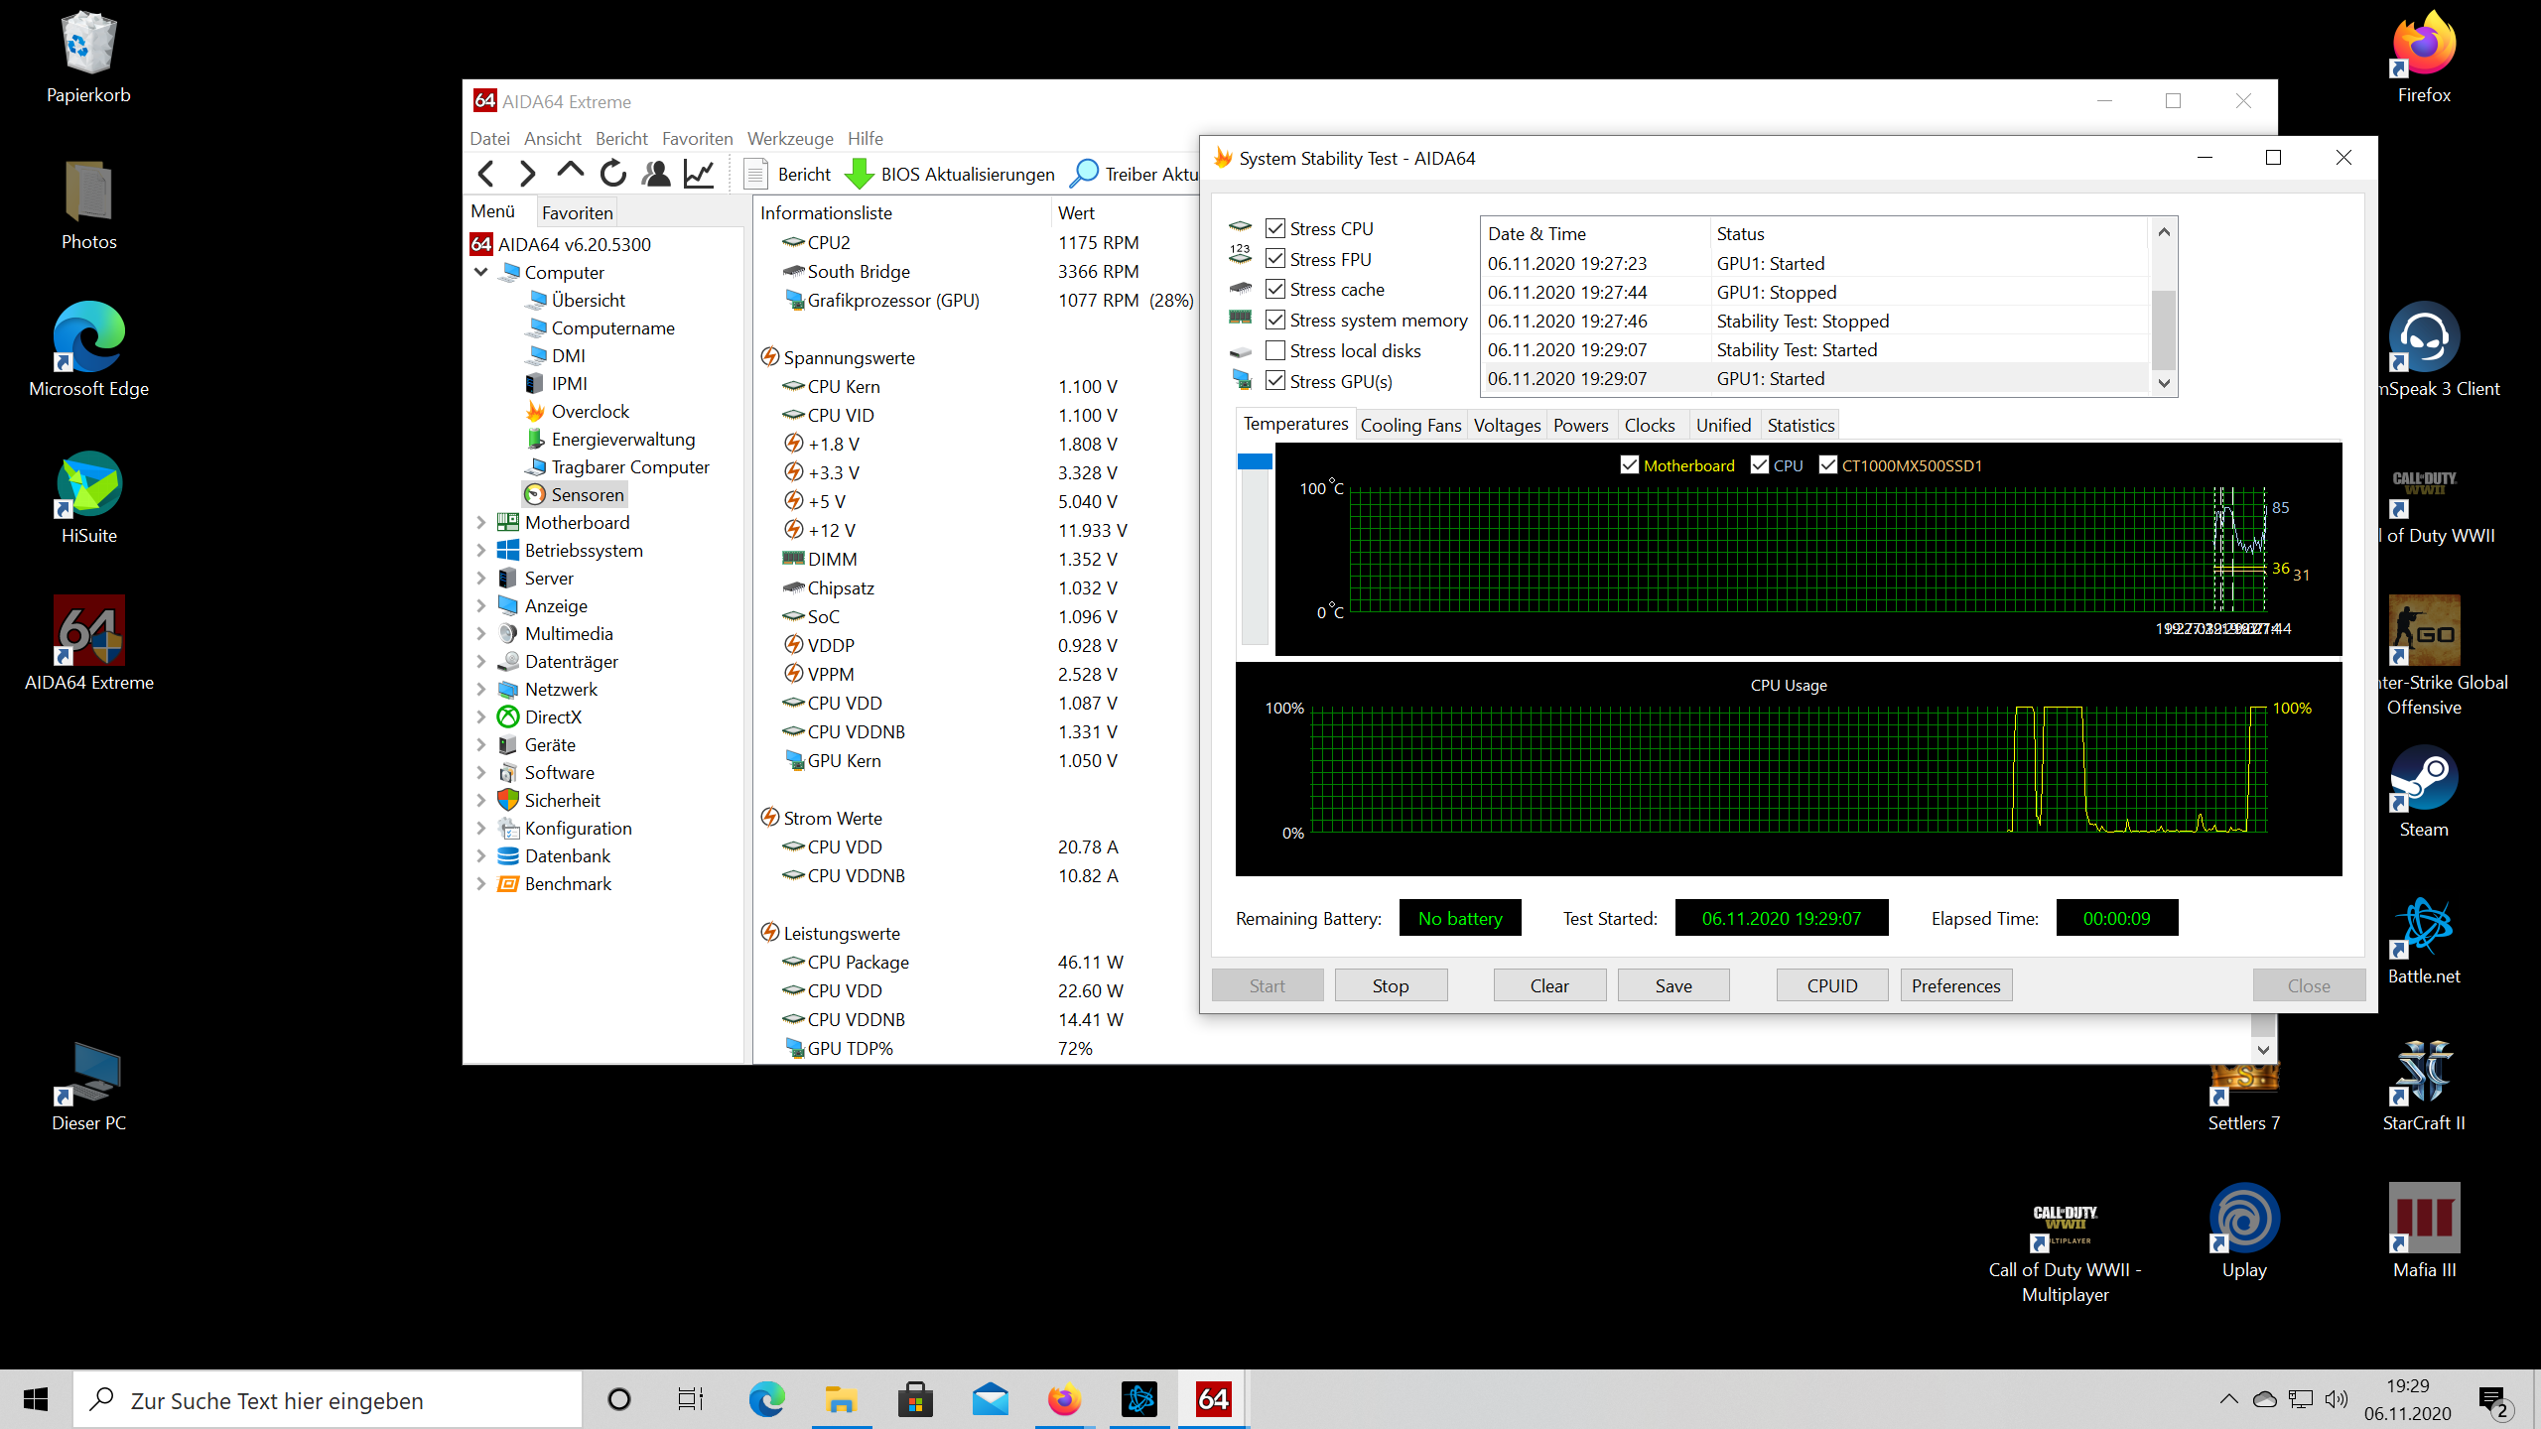Image resolution: width=2541 pixels, height=1429 pixels.
Task: Open Übersicht in the Computer tree
Action: click(x=576, y=300)
